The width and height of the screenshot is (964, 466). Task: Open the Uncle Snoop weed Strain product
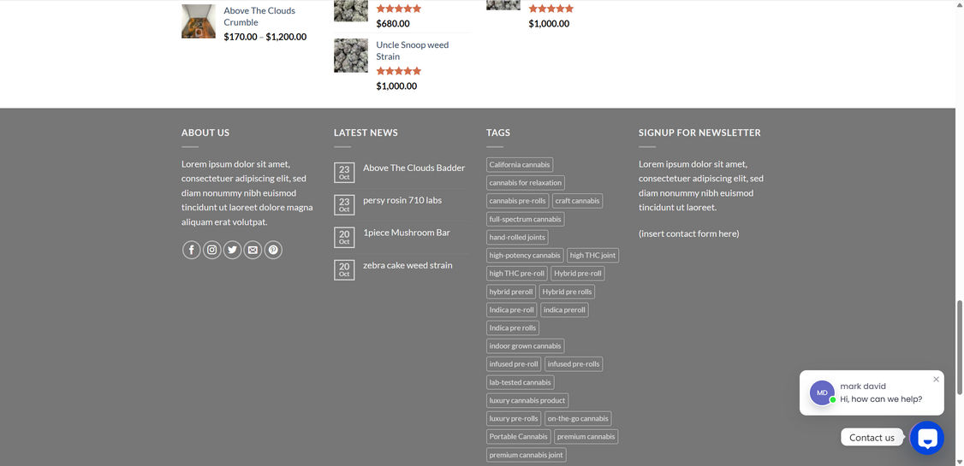(x=412, y=50)
